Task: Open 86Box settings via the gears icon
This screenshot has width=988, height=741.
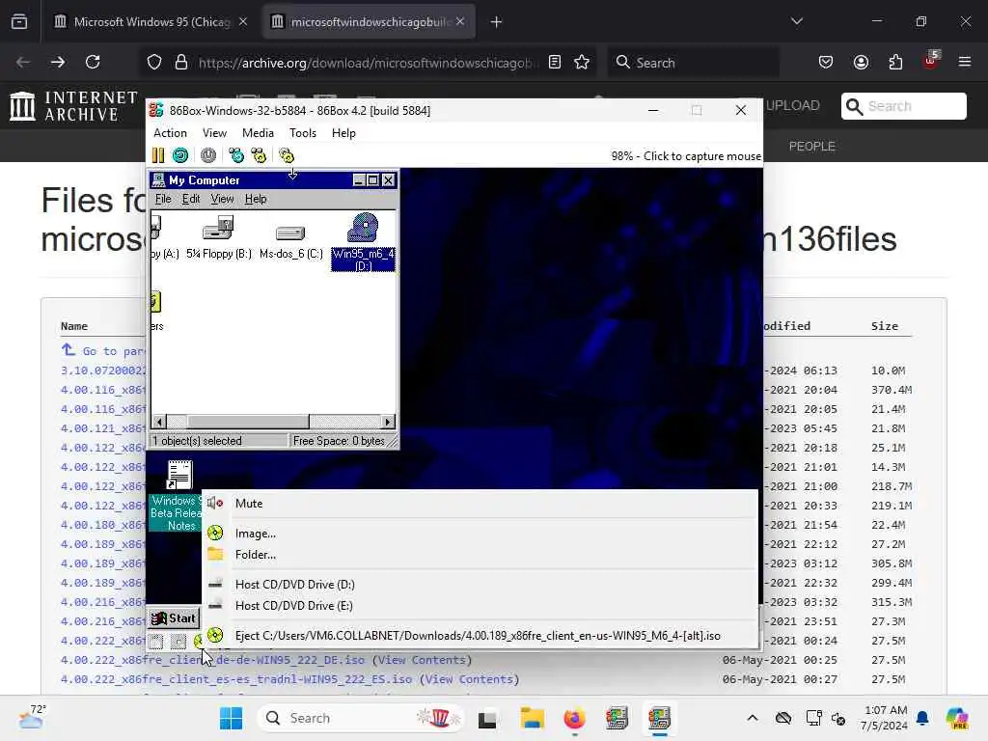Action: [287, 155]
